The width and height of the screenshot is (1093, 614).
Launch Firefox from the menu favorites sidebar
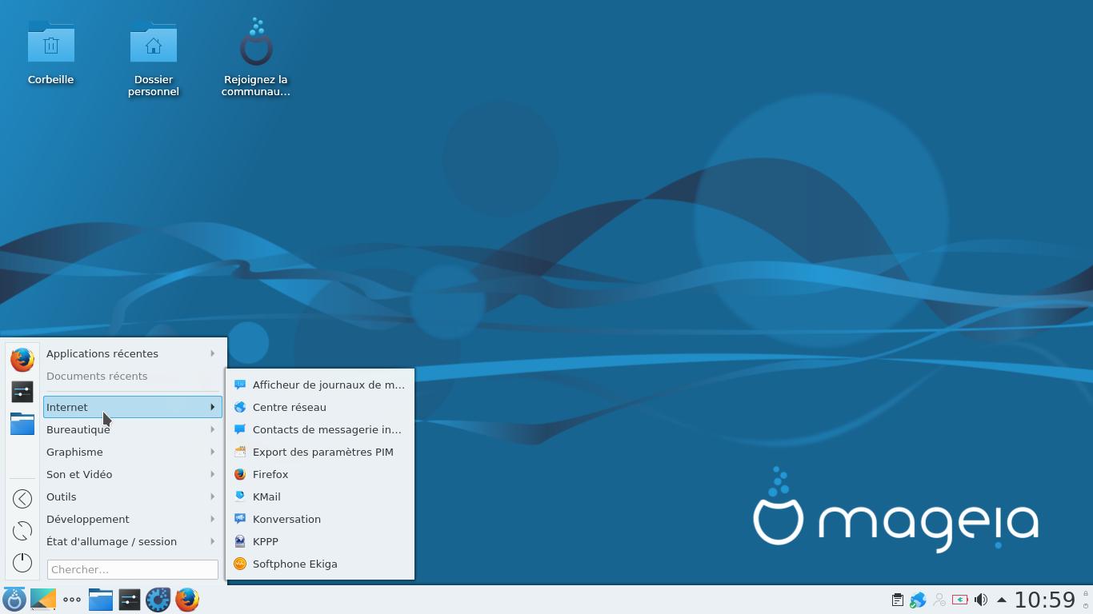[22, 360]
